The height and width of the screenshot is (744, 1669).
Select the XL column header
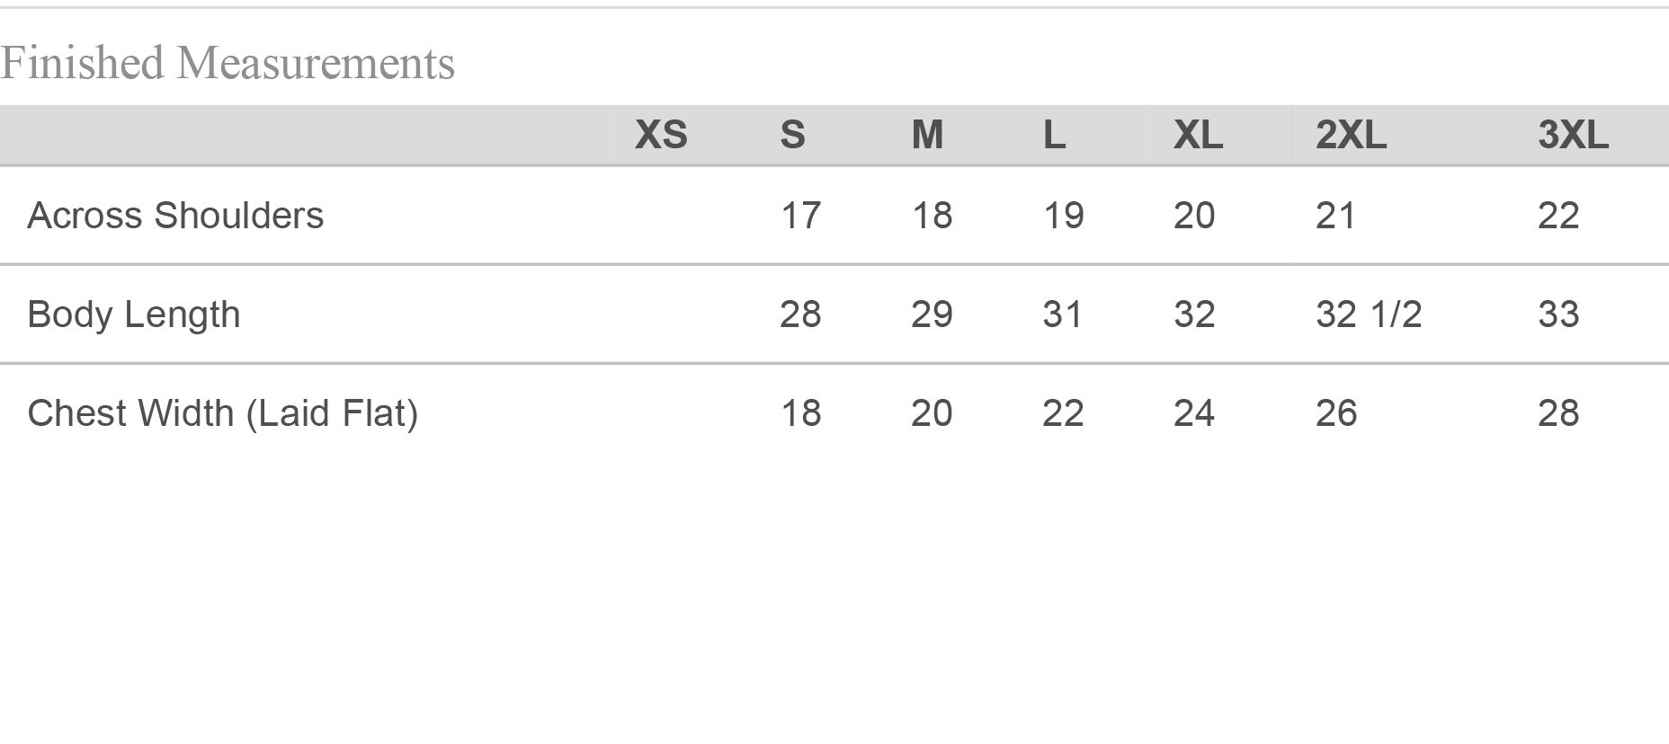1198,136
